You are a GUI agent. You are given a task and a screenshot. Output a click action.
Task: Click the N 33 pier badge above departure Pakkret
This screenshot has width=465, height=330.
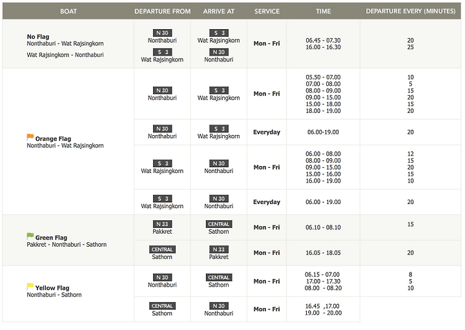162,224
